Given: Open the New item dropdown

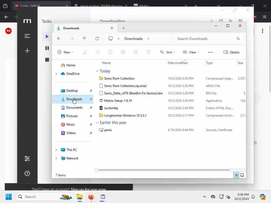Looking at the screenshot, I should tap(65, 52).
